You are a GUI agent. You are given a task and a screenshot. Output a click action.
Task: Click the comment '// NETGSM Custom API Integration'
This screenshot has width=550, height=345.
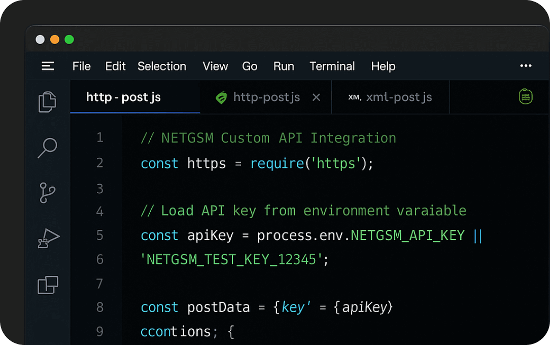[268, 138]
